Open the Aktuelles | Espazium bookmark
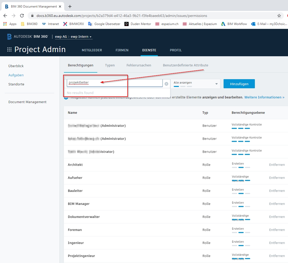Screen dimensions: 288x263 click(x=200, y=24)
